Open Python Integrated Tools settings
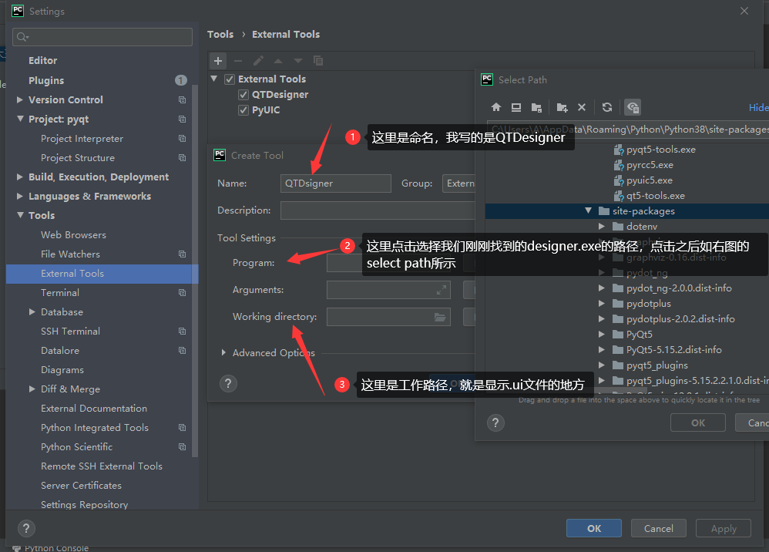This screenshot has width=769, height=552. coord(95,427)
